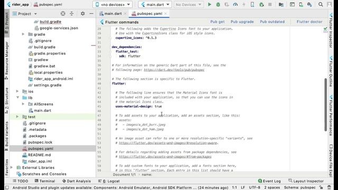Expand External Libraries node
This screenshot has height=190, width=338.
[12, 167]
